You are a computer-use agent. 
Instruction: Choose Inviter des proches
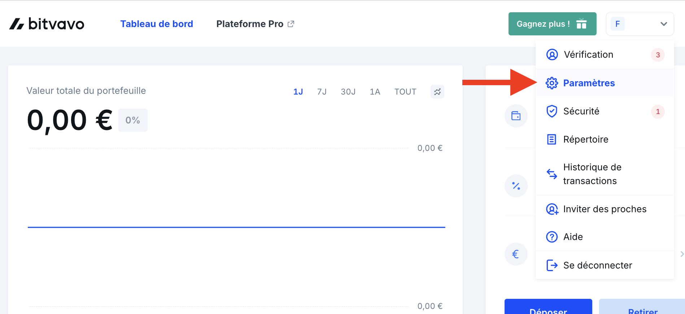tap(605, 209)
